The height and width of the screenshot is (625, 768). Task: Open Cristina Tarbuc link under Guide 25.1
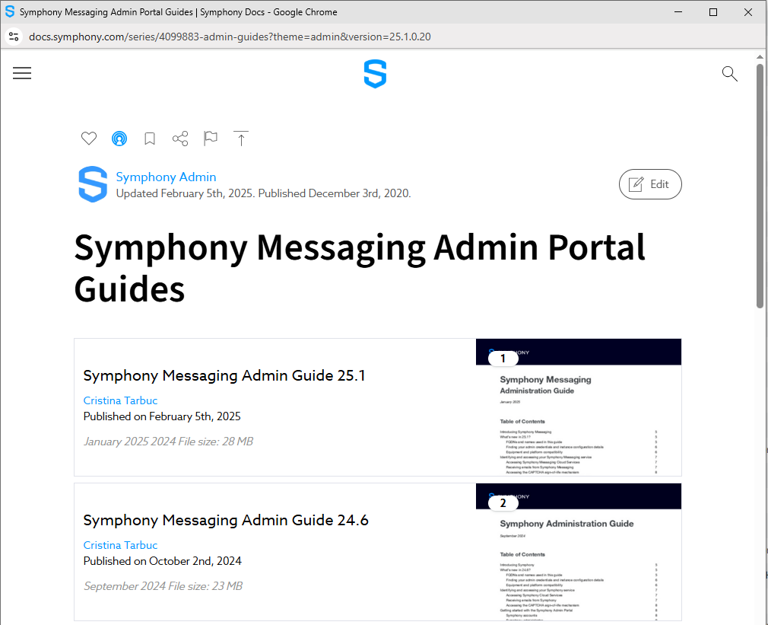pos(120,400)
